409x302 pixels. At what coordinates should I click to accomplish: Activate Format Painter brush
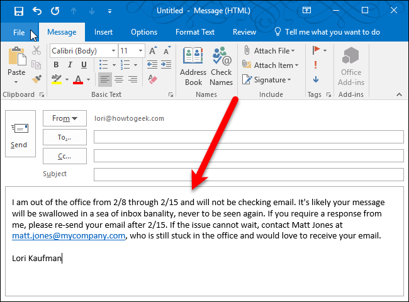pos(36,79)
